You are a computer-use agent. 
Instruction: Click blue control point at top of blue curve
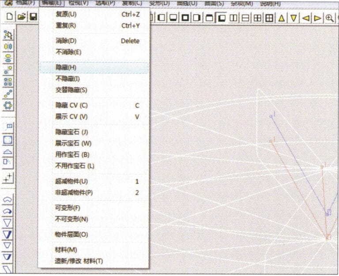coord(271,116)
